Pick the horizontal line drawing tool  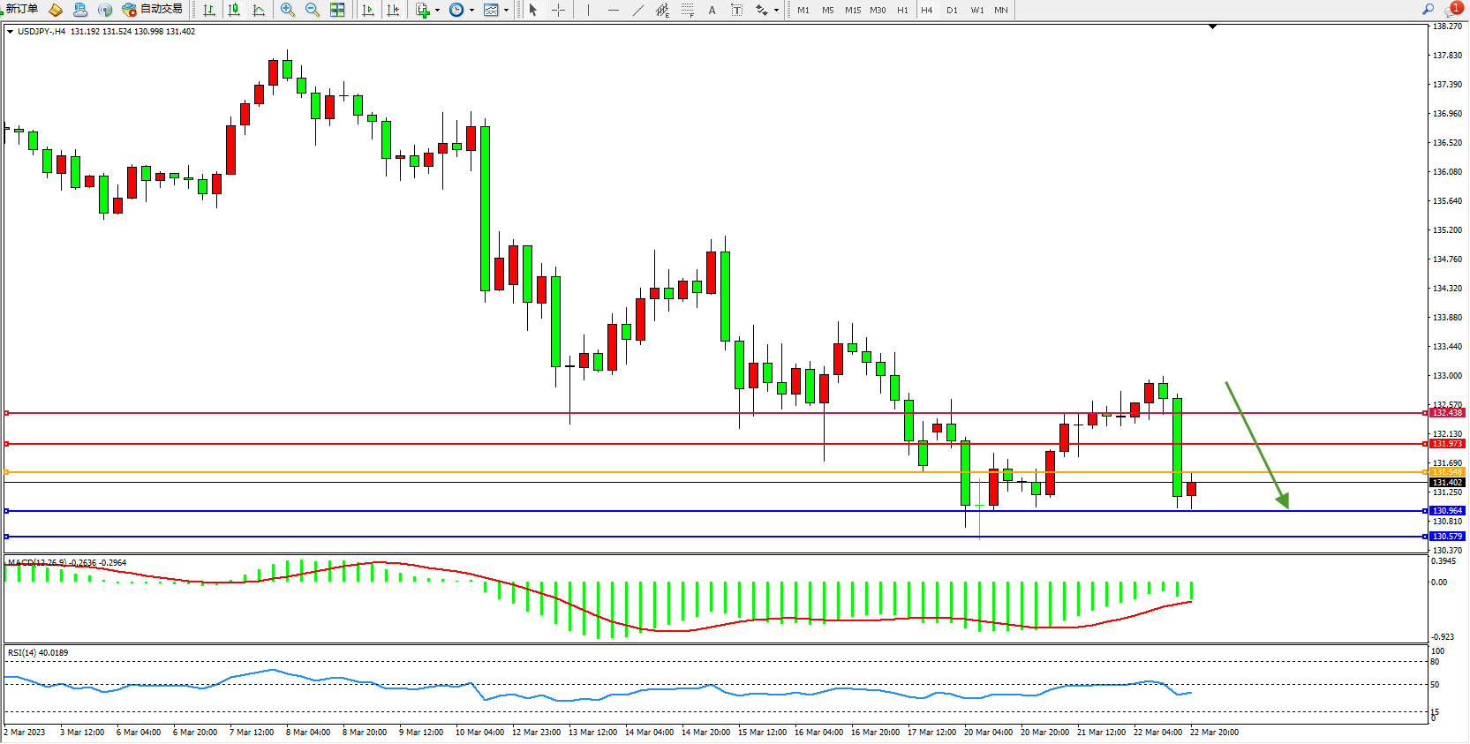point(614,10)
